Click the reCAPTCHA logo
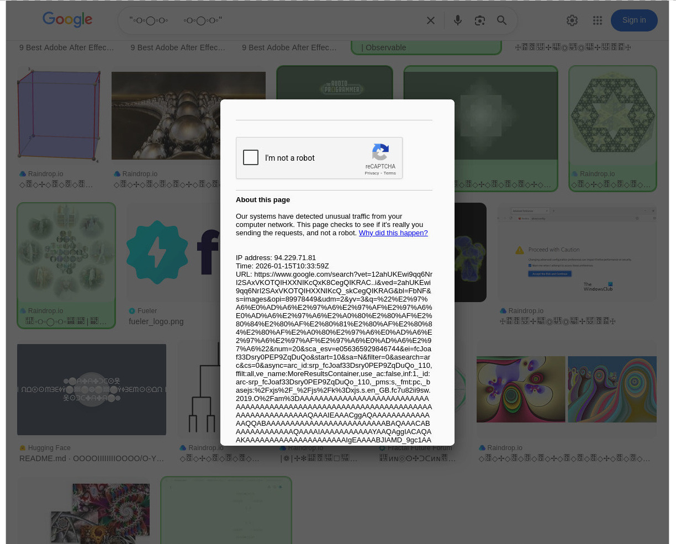Viewport: 676px width, 544px height. [380, 152]
